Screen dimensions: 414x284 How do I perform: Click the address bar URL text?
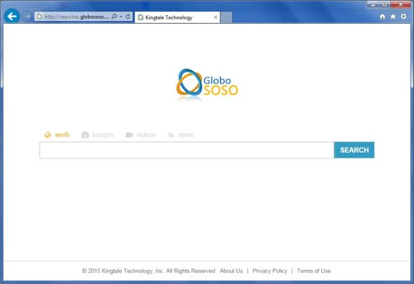click(x=76, y=17)
